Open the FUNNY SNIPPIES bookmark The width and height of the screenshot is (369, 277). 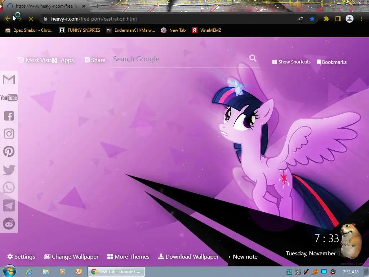pos(80,30)
